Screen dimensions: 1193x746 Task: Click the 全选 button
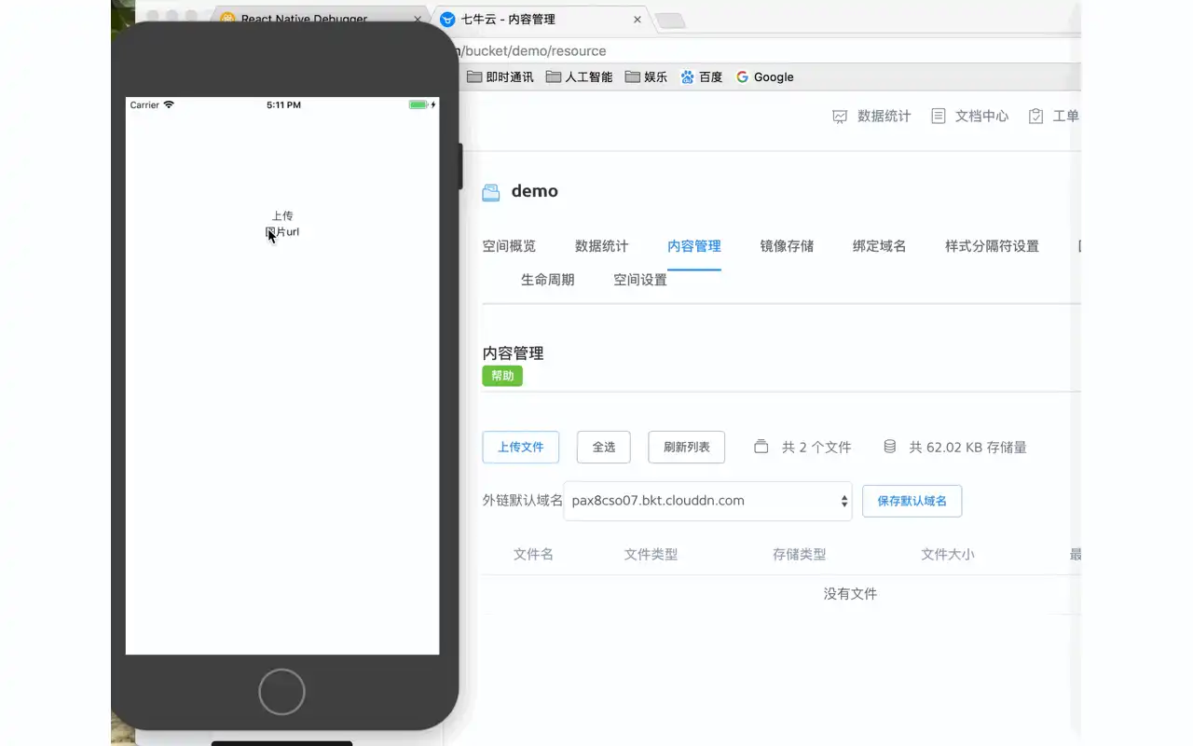[604, 448]
